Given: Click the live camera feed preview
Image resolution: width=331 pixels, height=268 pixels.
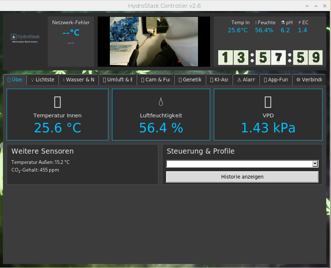Looking at the screenshot, I should pyautogui.click(x=154, y=41).
